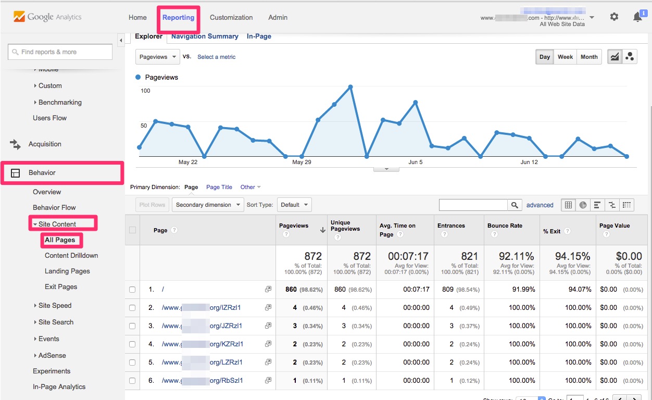Viewport: 652px width, 400px height.
Task: Expand the Site Speed menu section
Action: (x=55, y=305)
